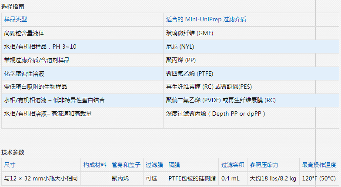
Task: Select the 管身和盖子 column header
Action: (126, 165)
